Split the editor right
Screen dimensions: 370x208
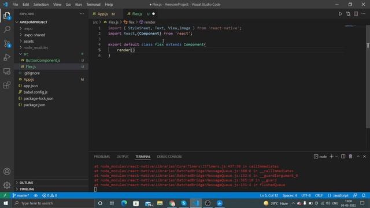(x=356, y=14)
